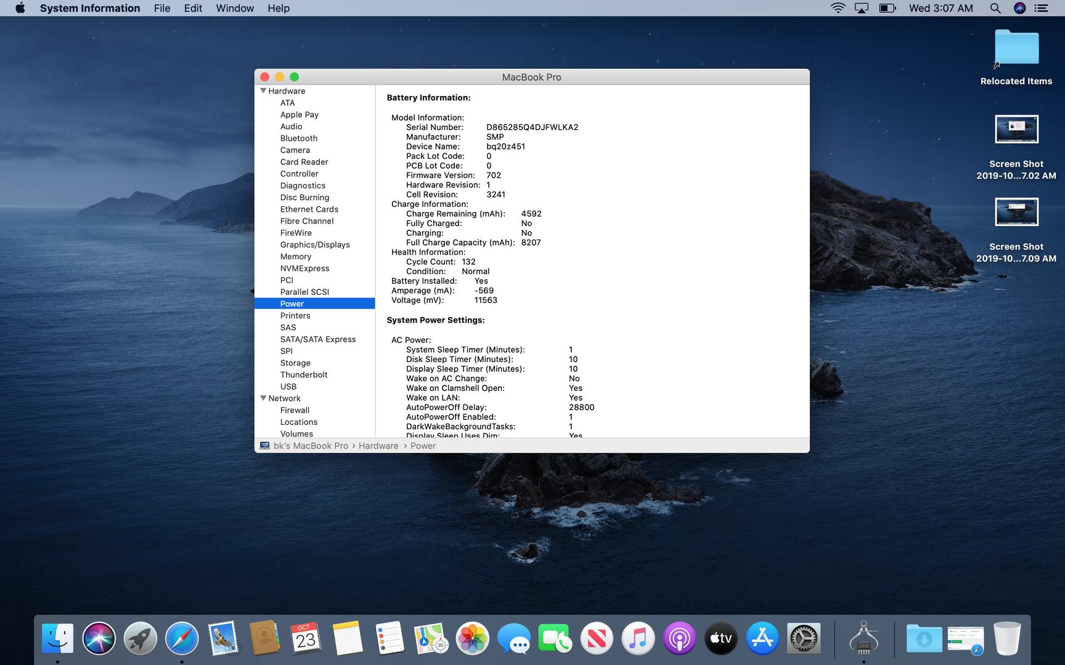Open the Apple menu
The height and width of the screenshot is (665, 1065).
[20, 8]
